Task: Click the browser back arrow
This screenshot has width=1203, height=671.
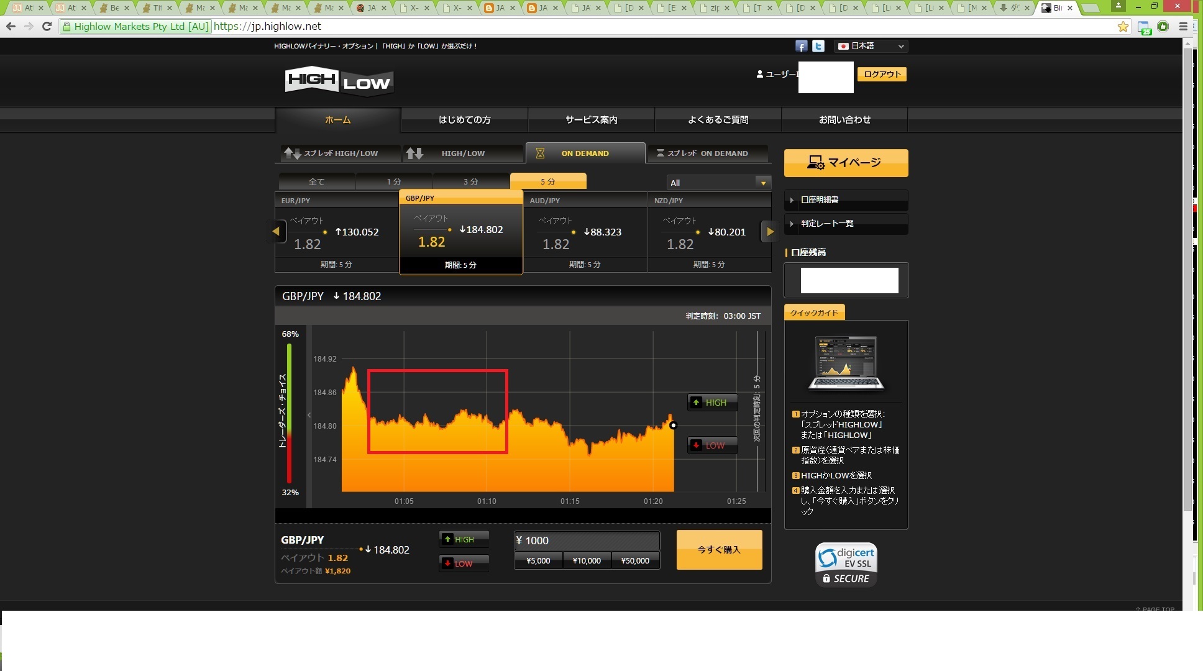Action: point(11,26)
